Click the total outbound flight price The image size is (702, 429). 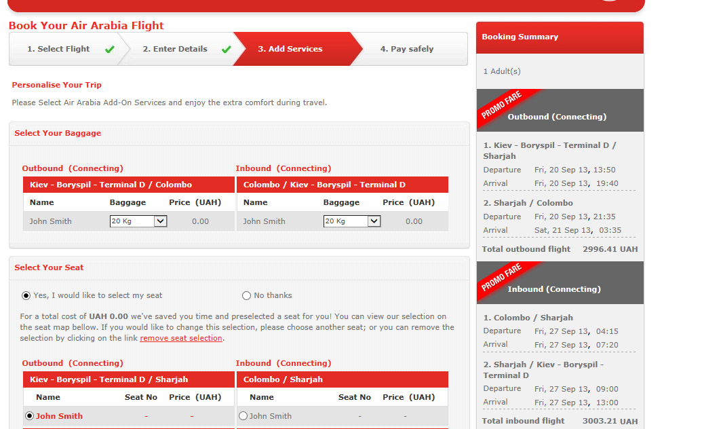coord(610,249)
